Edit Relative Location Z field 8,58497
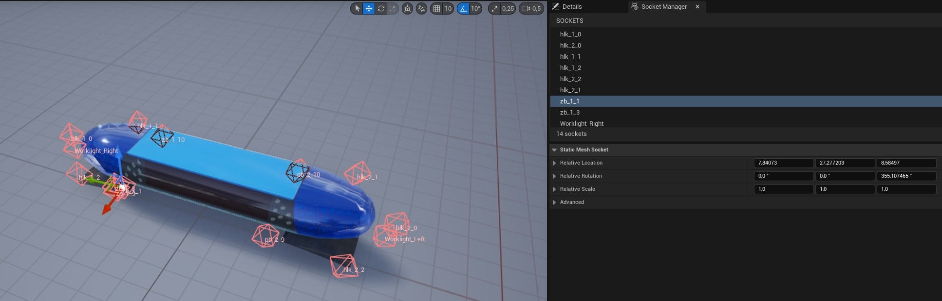942x301 pixels. [906, 163]
